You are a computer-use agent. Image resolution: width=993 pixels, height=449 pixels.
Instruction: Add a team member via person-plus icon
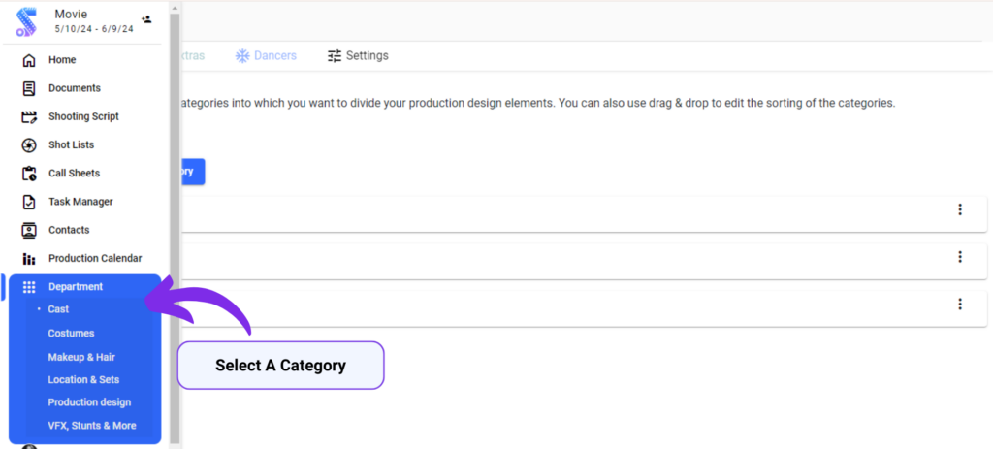[x=146, y=19]
